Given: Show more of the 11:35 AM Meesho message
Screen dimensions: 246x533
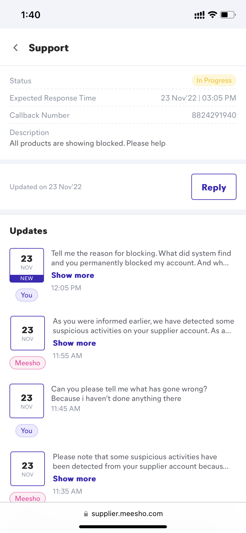Looking at the screenshot, I should pos(74,479).
